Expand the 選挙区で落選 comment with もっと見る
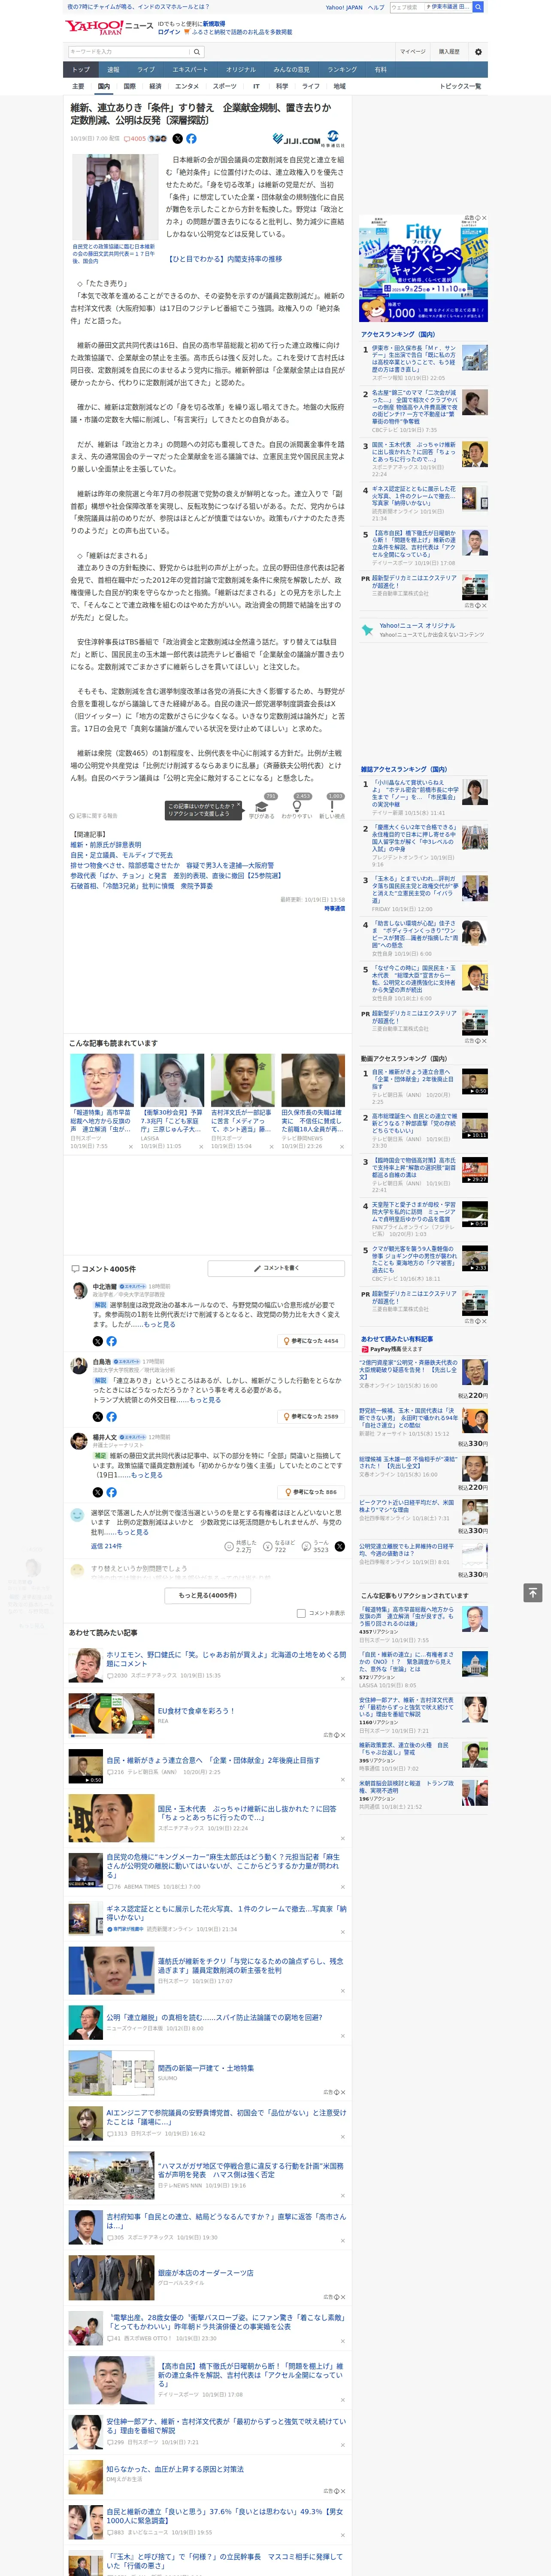Viewport: 551px width, 2576px height. coord(132,1532)
